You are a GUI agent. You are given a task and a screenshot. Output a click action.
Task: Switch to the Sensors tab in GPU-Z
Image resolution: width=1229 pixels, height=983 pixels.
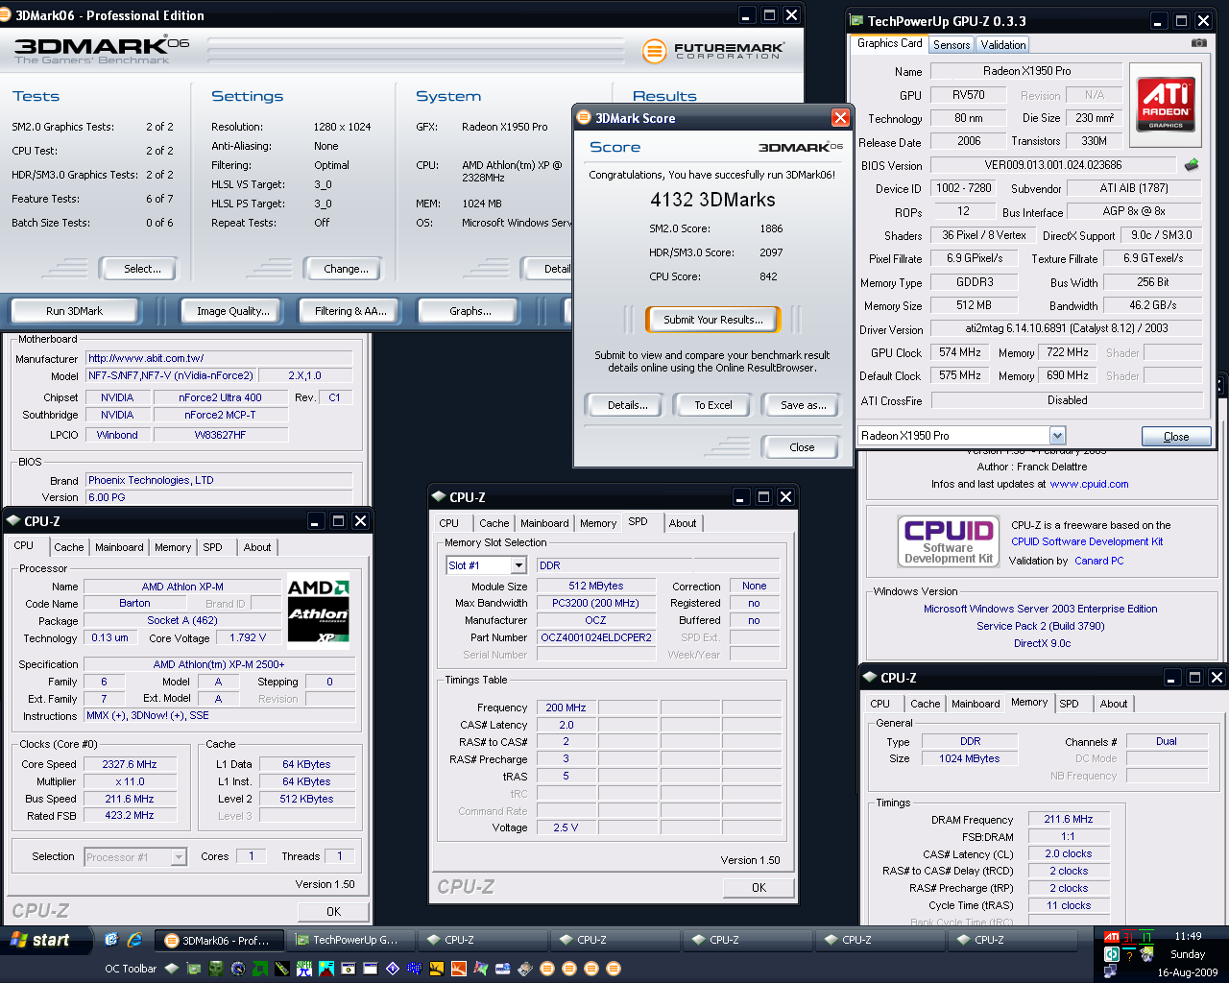point(952,44)
